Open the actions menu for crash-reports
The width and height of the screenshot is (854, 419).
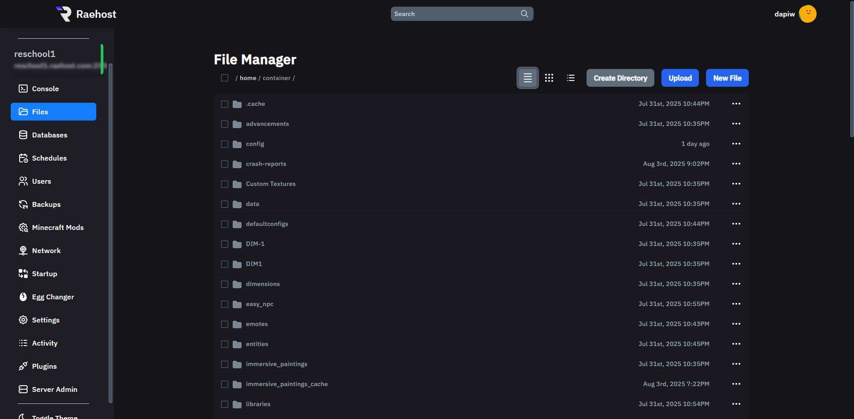tap(736, 164)
